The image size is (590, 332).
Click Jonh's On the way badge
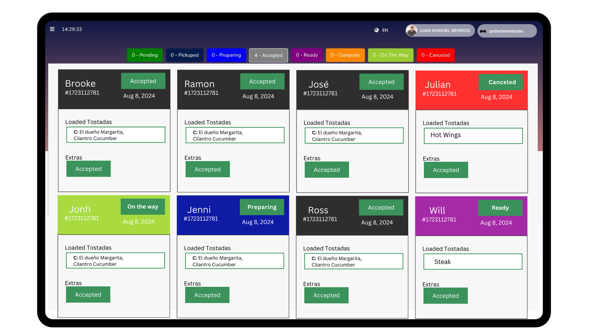click(143, 207)
